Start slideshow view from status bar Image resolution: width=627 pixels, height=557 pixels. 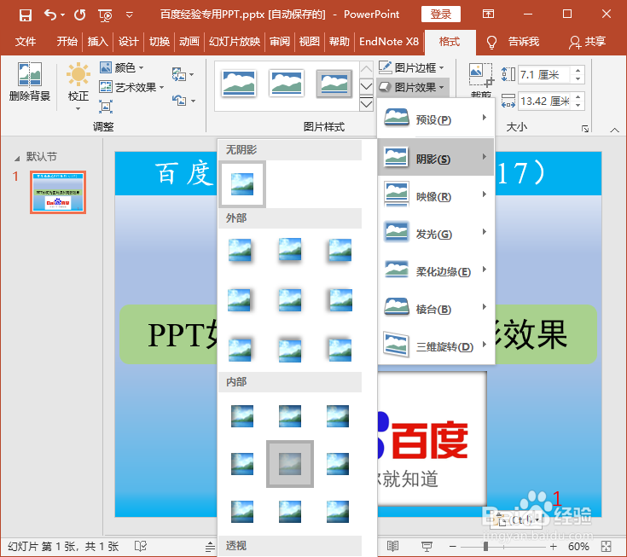click(x=427, y=546)
